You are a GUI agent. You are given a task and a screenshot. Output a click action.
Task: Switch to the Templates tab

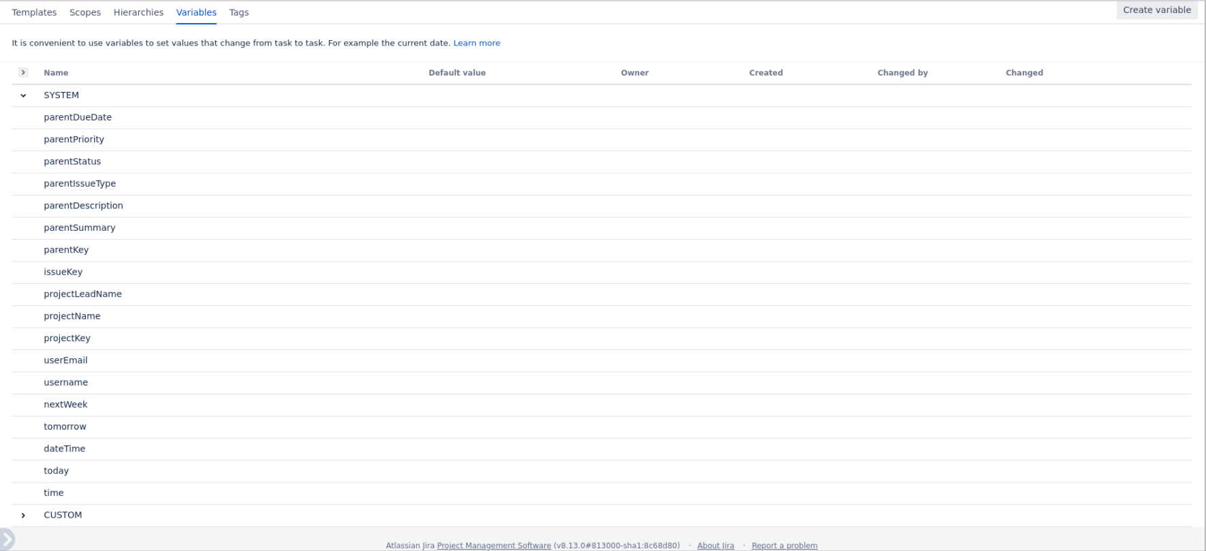tap(34, 12)
